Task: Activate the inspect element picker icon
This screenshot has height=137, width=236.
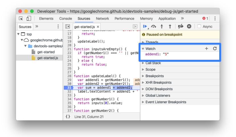Action: 21,19
